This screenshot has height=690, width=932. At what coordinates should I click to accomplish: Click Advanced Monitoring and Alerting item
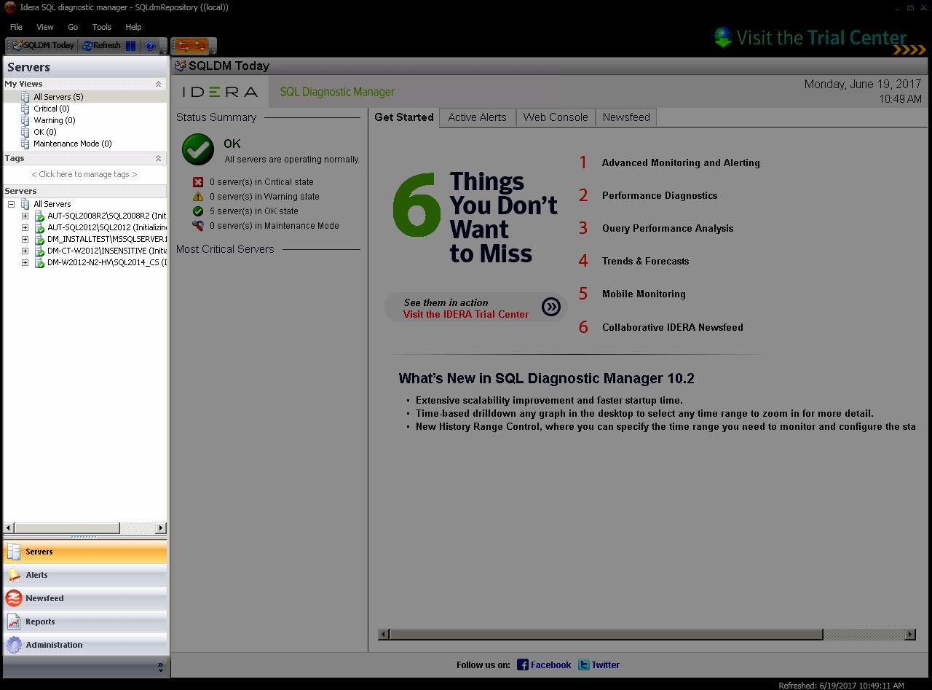(681, 163)
